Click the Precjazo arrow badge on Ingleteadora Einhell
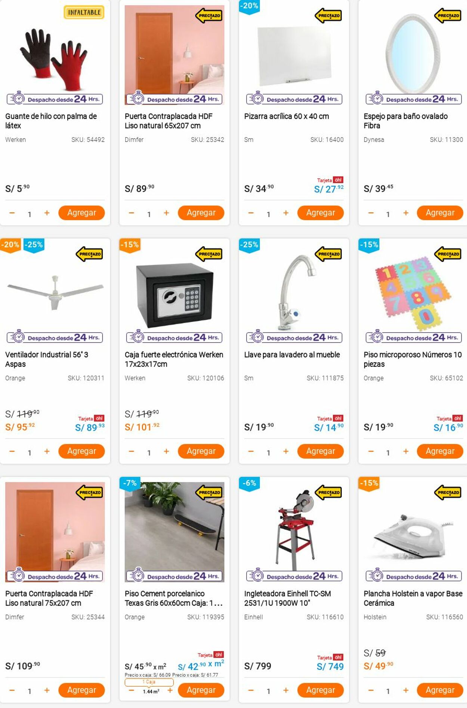This screenshot has width=467, height=708. (x=328, y=492)
